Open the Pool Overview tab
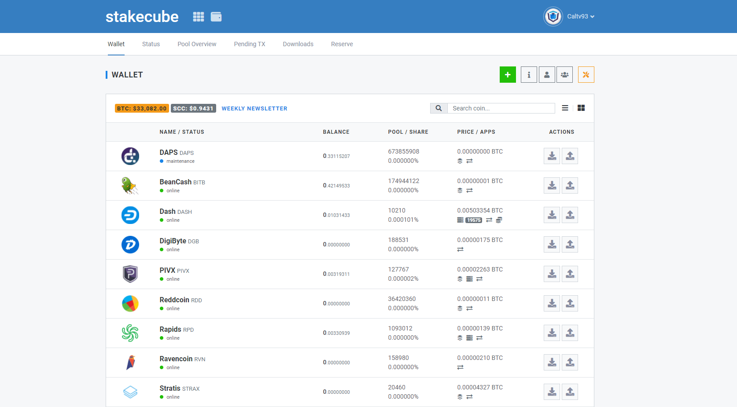This screenshot has height=407, width=737. pos(197,44)
